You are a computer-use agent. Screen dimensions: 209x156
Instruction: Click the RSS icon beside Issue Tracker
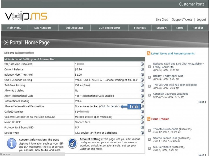coord(148,119)
